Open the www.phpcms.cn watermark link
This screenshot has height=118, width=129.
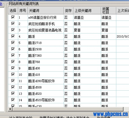point(110,114)
